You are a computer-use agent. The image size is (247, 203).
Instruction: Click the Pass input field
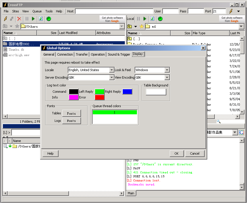coord(196,11)
